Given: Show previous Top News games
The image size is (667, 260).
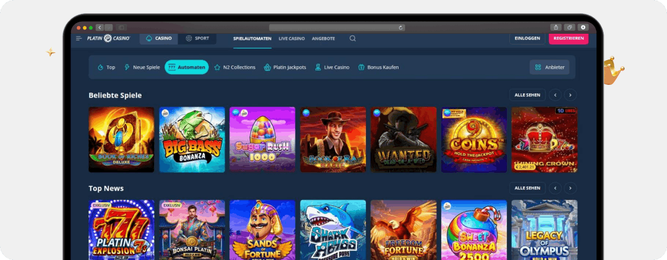Looking at the screenshot, I should tap(554, 188).
